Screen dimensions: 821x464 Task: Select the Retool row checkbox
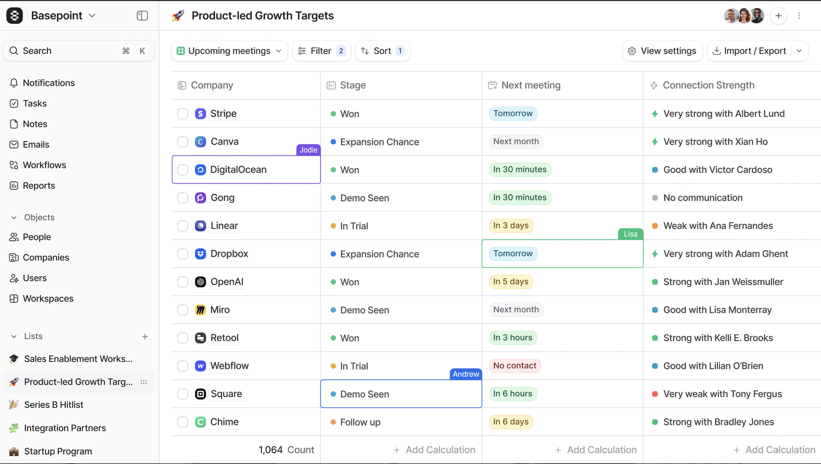click(x=182, y=338)
